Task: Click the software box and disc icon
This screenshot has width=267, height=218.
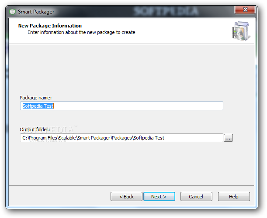Action: 241,31
